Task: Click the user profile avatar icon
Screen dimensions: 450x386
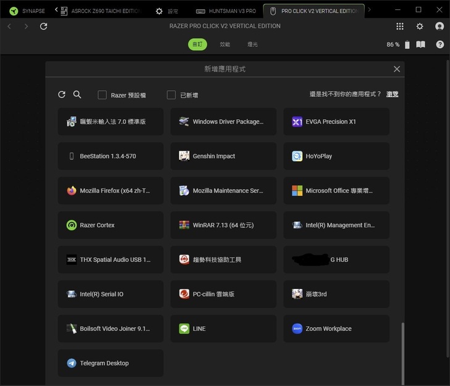Action: pos(439,27)
